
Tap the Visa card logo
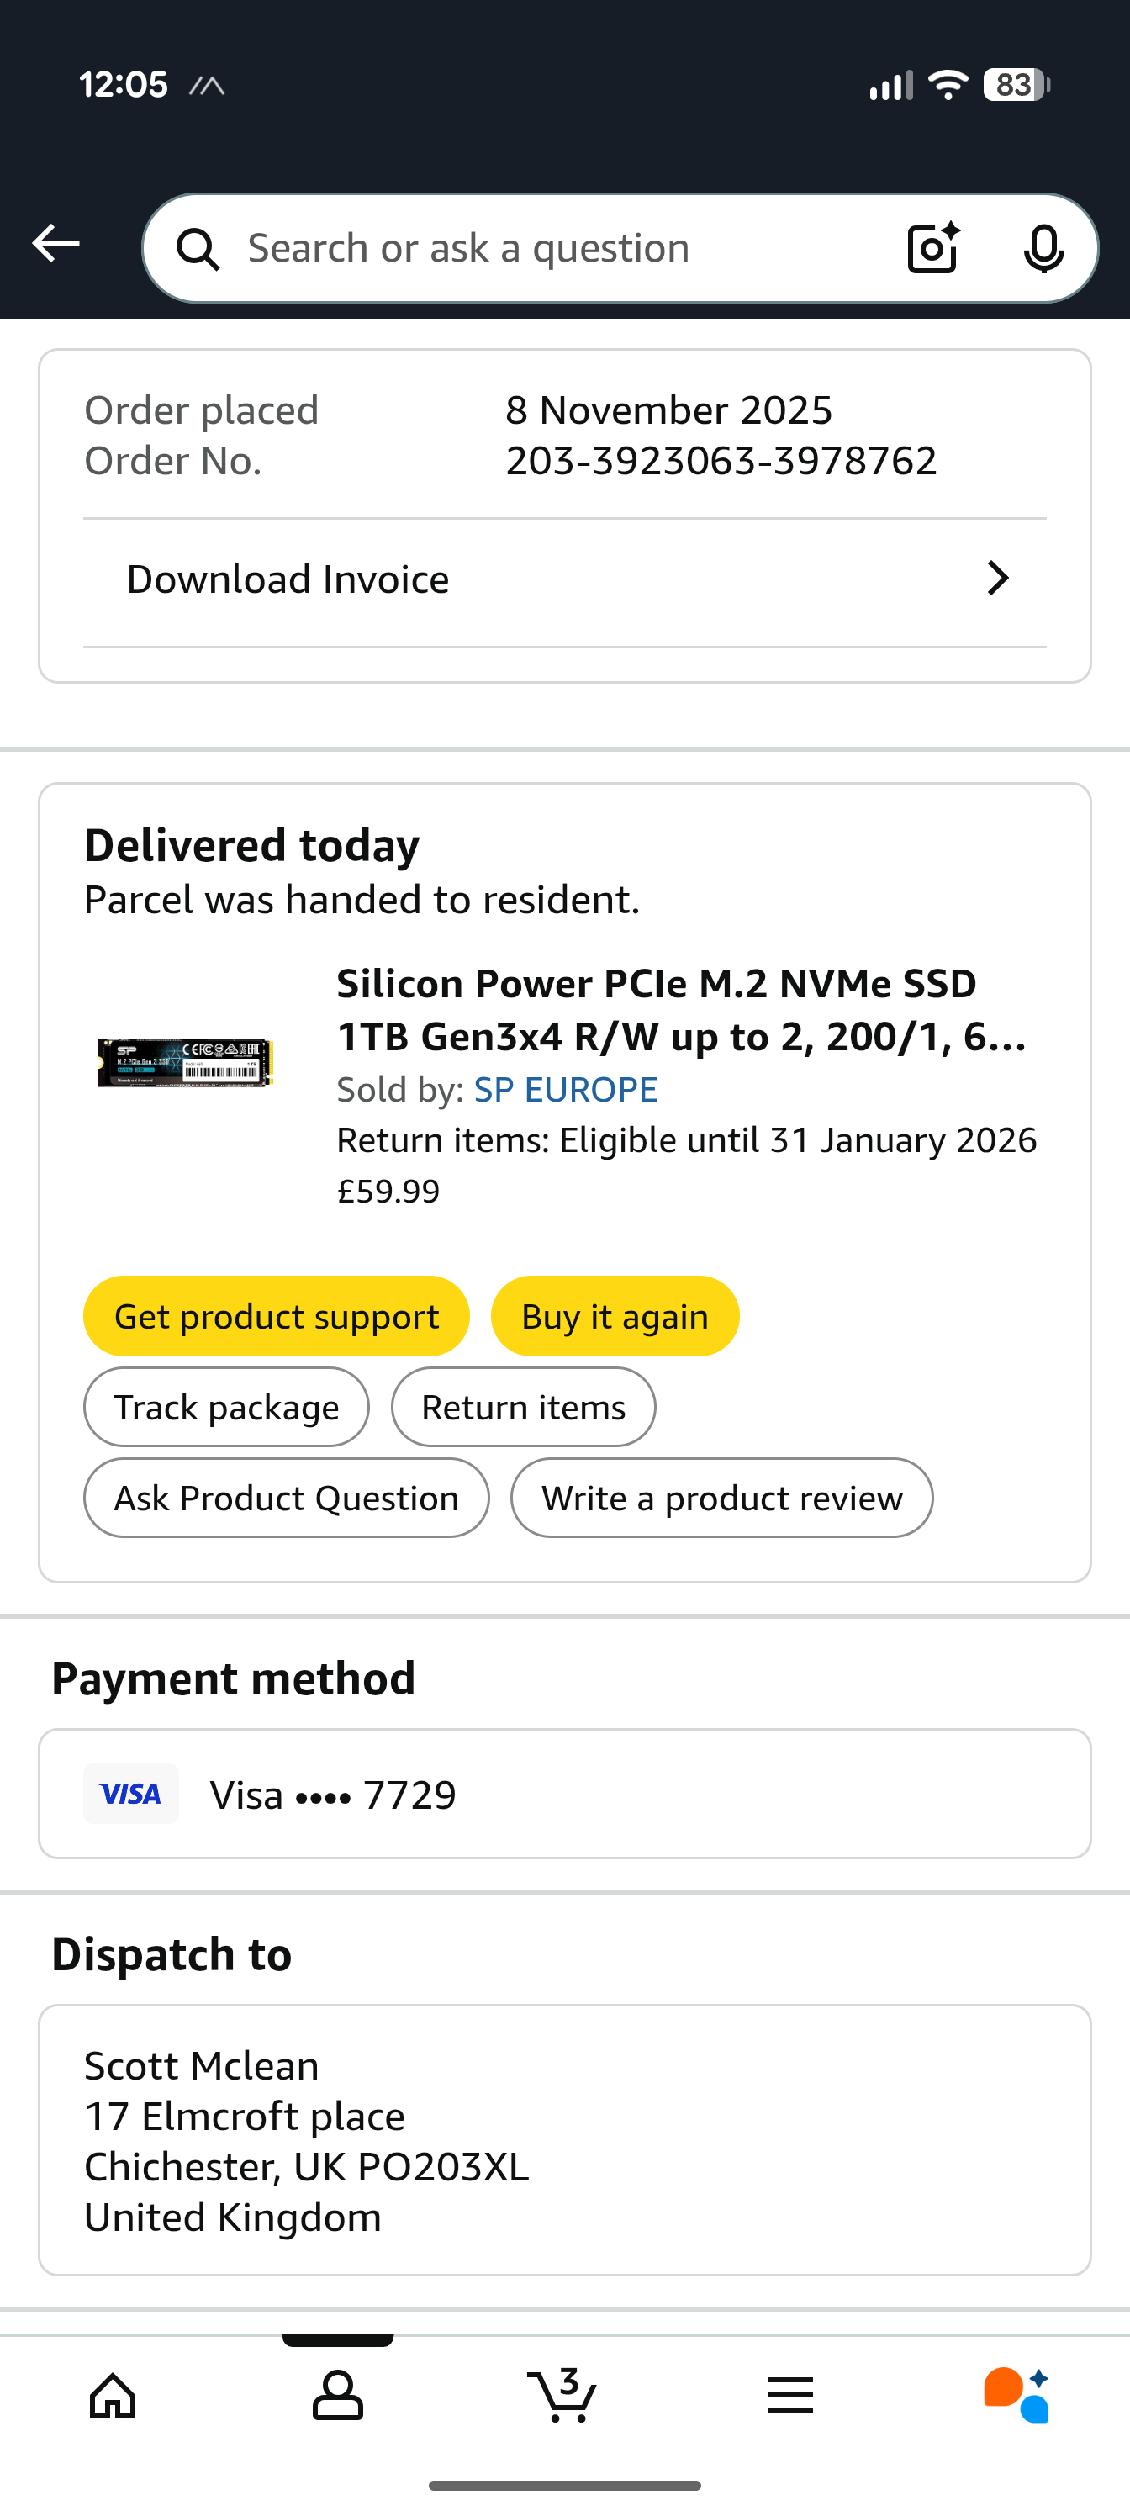[x=131, y=1793]
